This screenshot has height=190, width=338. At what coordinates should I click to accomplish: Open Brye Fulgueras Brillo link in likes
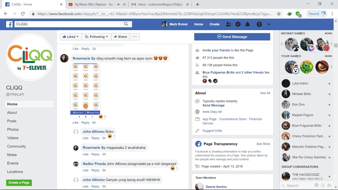pyautogui.click(x=219, y=72)
